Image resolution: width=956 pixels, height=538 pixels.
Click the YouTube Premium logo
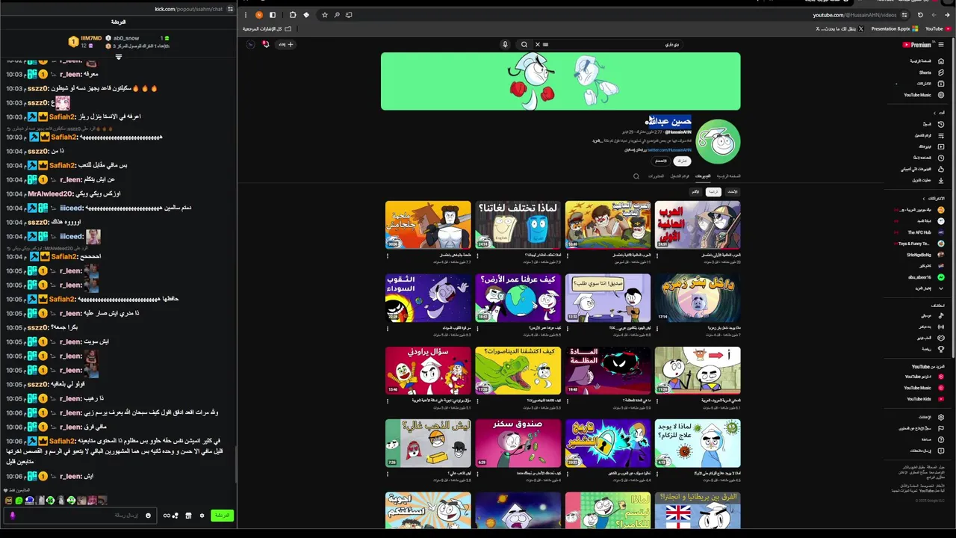click(917, 45)
